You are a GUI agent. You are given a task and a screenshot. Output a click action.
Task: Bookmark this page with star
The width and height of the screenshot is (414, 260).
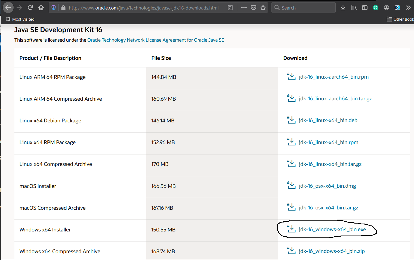[x=263, y=8]
